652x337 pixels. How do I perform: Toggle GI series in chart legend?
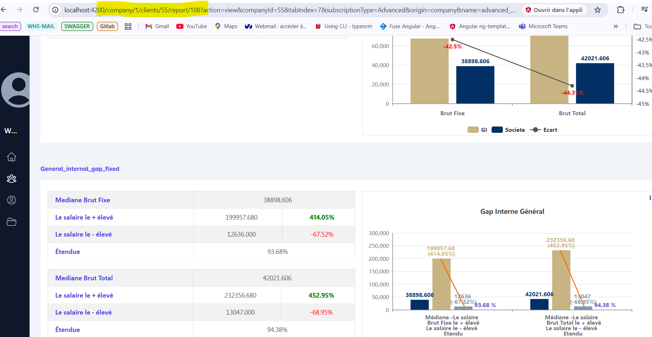tap(477, 130)
